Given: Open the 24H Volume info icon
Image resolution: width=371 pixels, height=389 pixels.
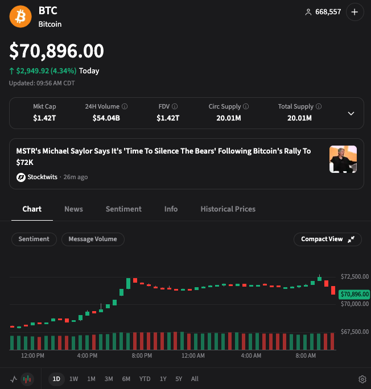Looking at the screenshot, I should pos(125,106).
